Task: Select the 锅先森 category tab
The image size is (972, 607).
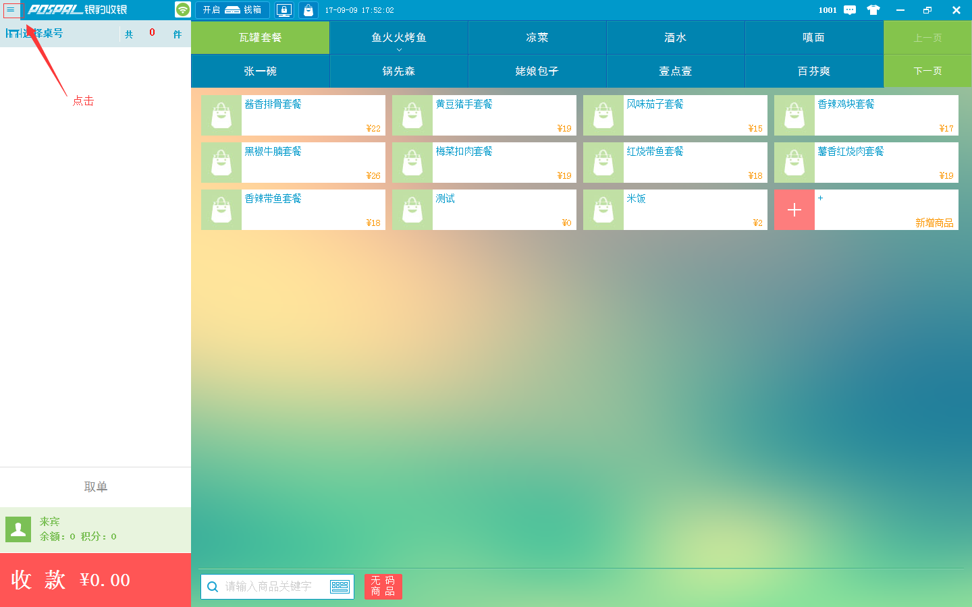Action: (399, 71)
